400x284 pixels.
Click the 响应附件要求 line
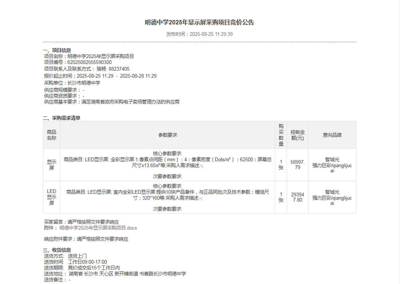(x=86, y=239)
